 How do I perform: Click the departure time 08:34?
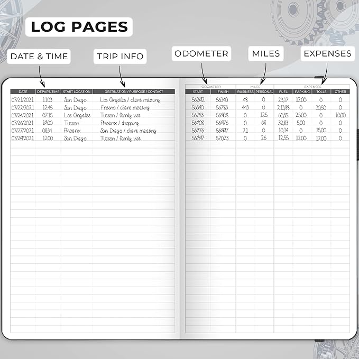click(x=47, y=131)
